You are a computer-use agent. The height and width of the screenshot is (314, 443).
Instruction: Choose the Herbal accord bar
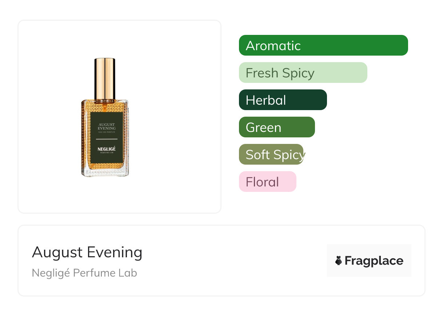click(283, 100)
